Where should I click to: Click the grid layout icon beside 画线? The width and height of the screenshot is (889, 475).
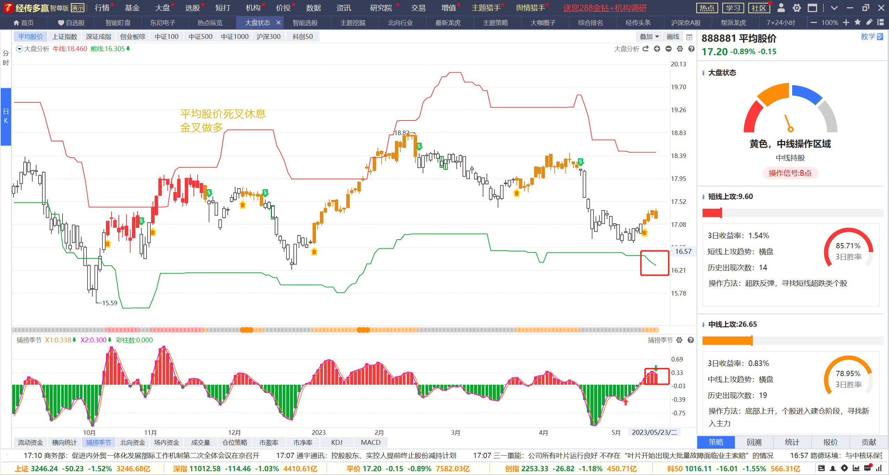pos(689,37)
